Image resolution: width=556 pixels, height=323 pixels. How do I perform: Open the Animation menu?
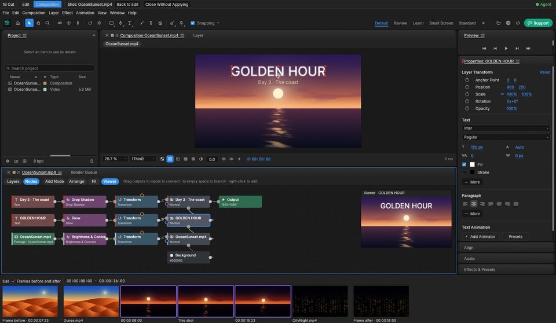(85, 13)
